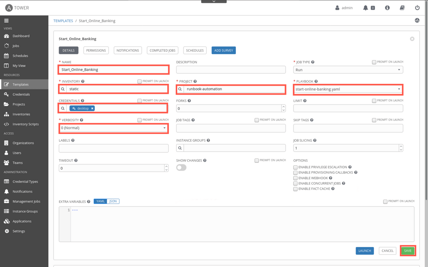Viewport: 428px width, 267px height.
Task: Check Prompt on Launch for Job Type
Action: pos(374,62)
